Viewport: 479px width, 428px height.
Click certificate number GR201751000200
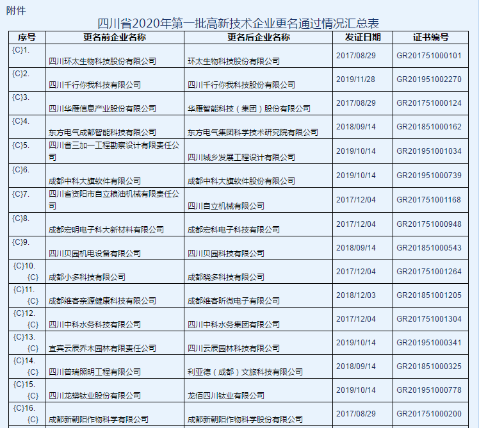[x=429, y=414]
